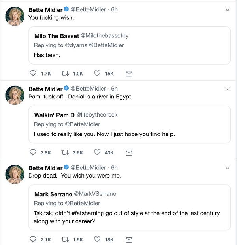This screenshot has width=237, height=245.
Task: Expand the chevron menu on "Pam, fuck off" tweet
Action: pyautogui.click(x=228, y=89)
